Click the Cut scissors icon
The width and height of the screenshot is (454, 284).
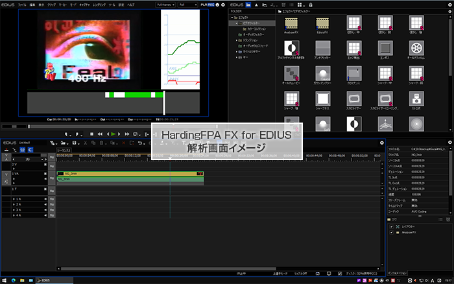(86, 143)
